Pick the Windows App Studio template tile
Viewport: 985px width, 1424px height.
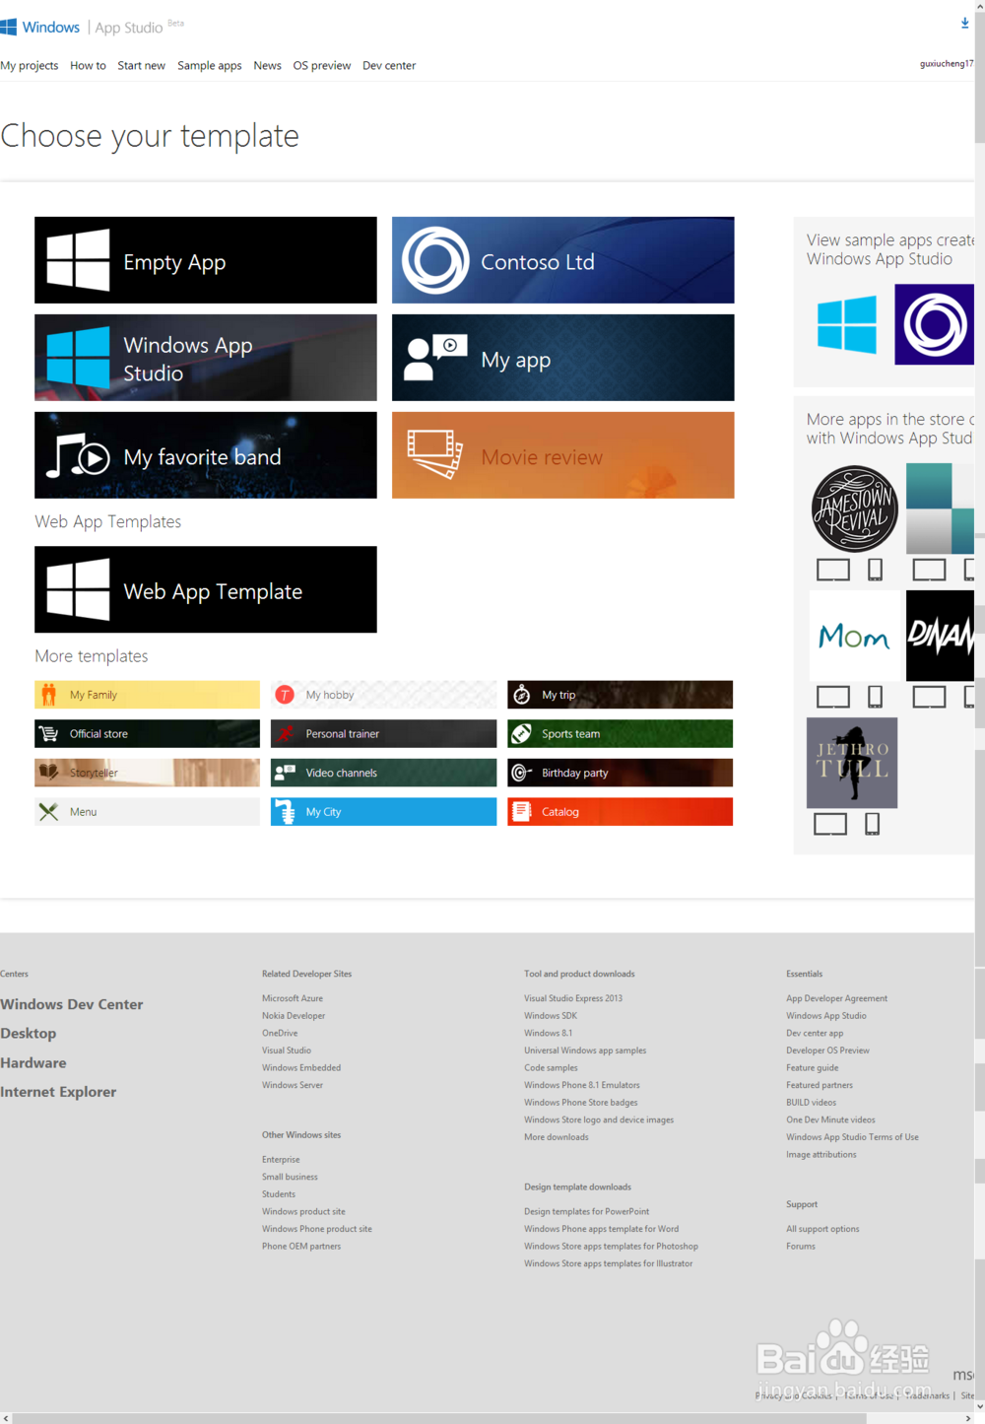tap(206, 358)
